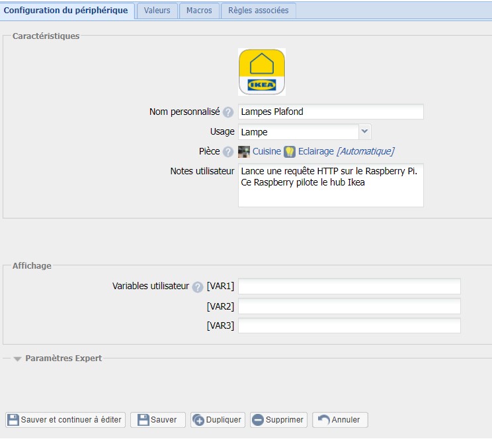Delete device using Supprimer button

(278, 420)
